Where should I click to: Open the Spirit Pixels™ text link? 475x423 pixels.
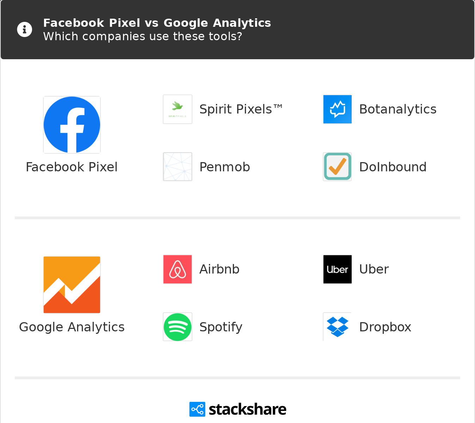point(241,109)
